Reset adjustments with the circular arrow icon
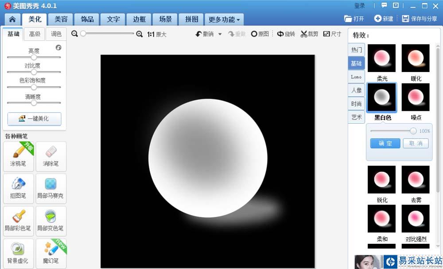Image resolution: width=443 pixels, height=269 pixels. 58,47
